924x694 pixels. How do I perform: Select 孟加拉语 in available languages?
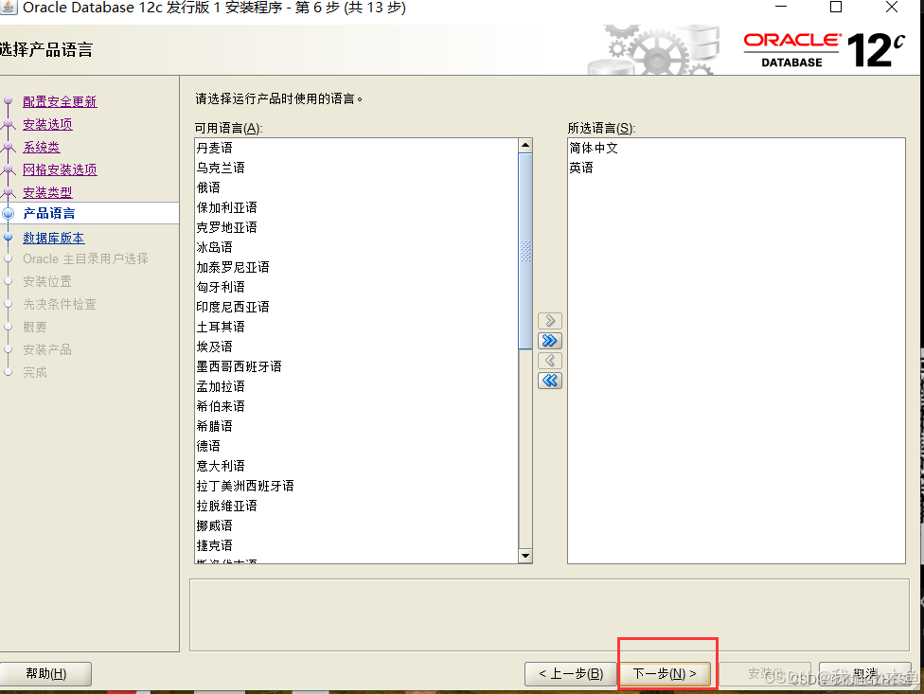click(x=357, y=386)
